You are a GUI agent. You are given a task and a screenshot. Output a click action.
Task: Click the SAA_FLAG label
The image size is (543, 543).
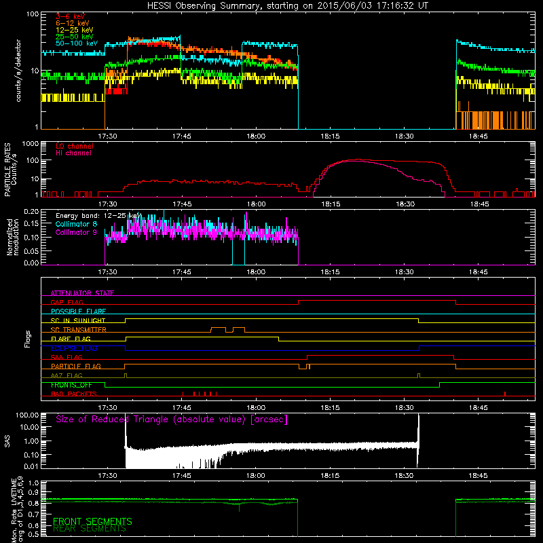pos(67,358)
